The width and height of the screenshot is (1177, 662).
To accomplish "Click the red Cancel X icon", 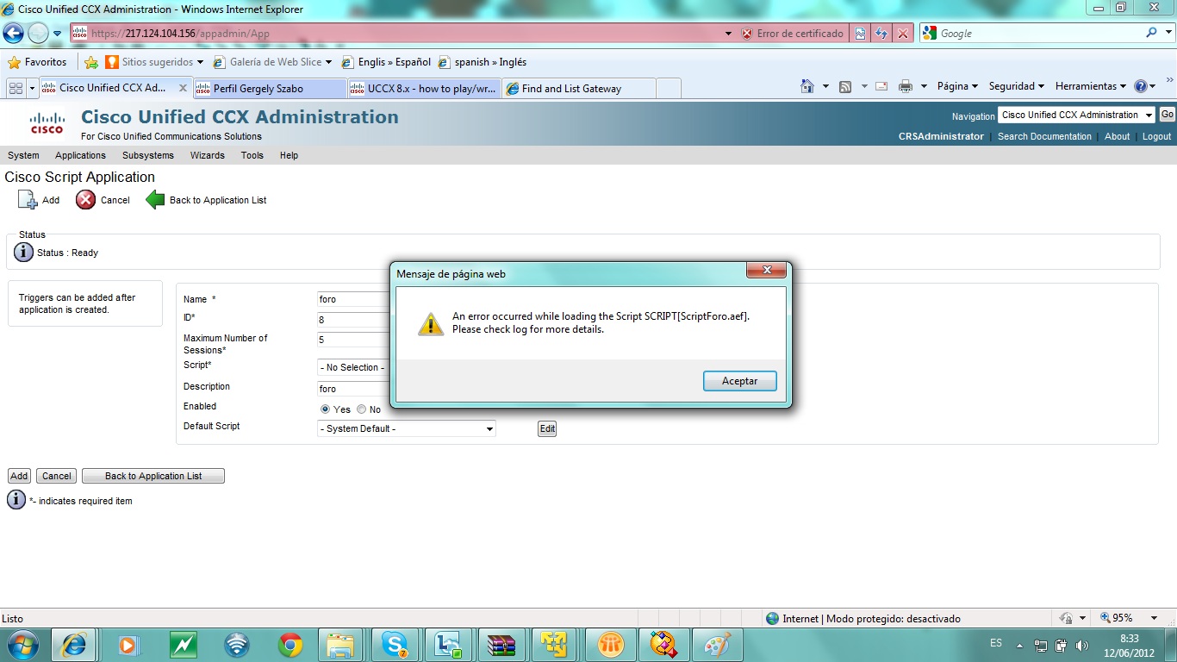I will [x=86, y=200].
